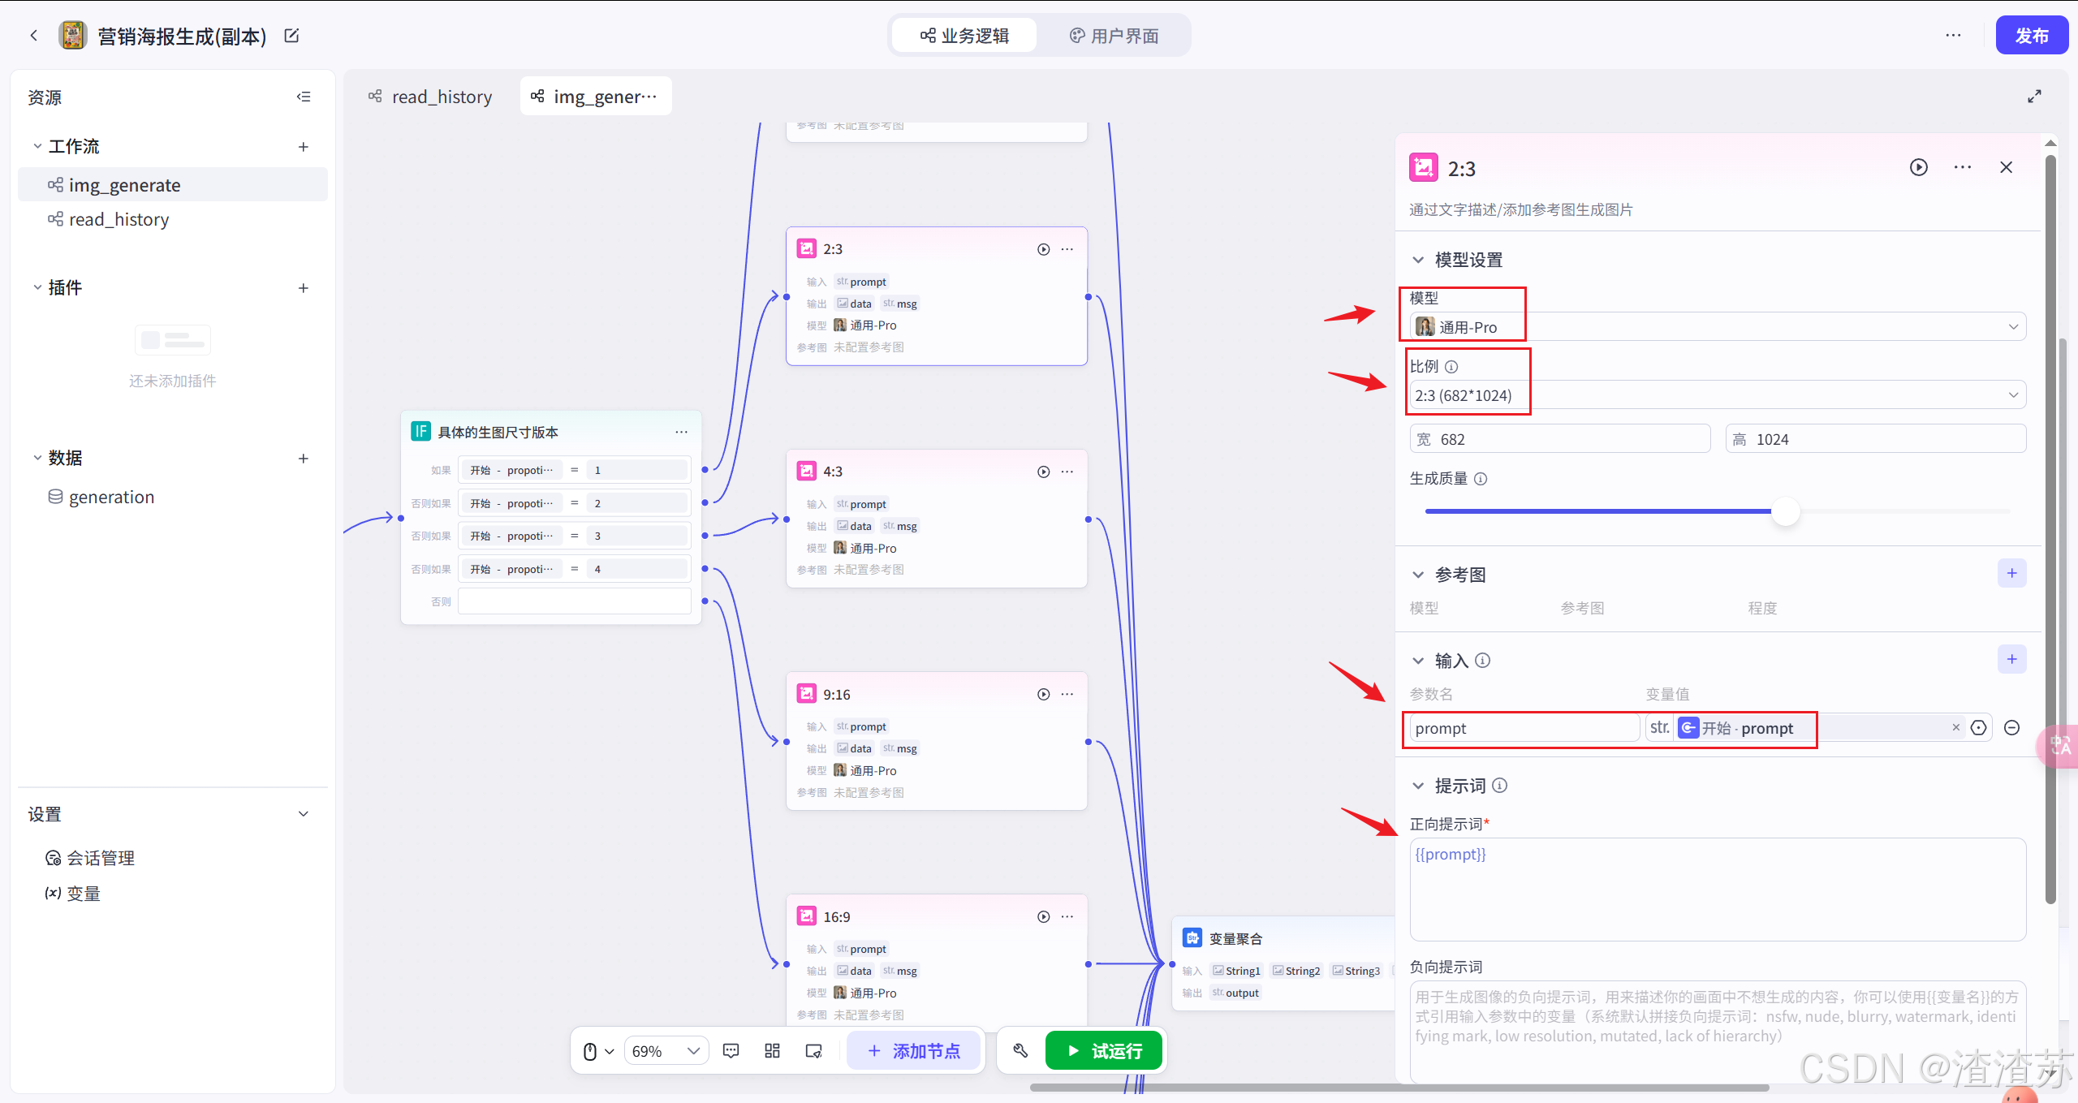Open the 模型 通用-Pro dropdown
Viewport: 2078px width, 1103px height.
click(1717, 327)
